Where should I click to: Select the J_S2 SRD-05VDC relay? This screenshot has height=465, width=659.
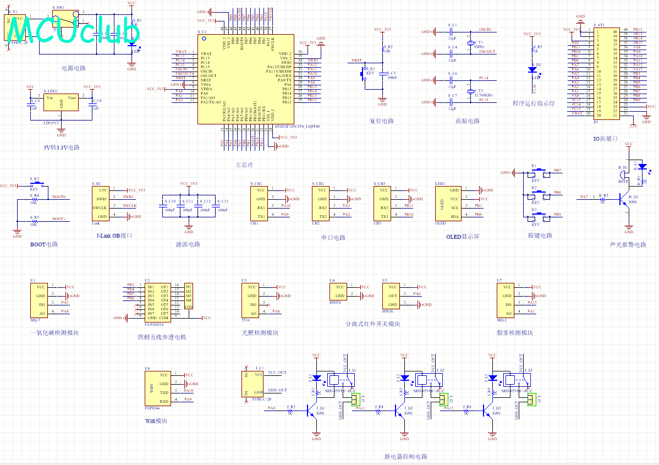[429, 380]
